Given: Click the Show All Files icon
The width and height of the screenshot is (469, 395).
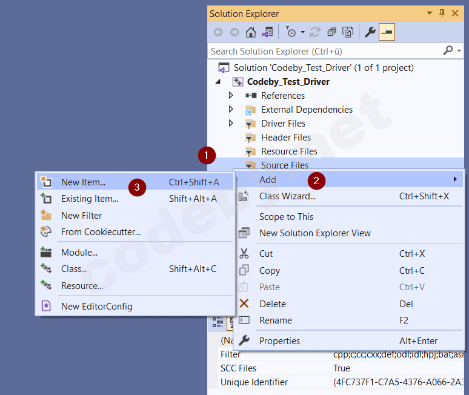Looking at the screenshot, I should point(348,33).
